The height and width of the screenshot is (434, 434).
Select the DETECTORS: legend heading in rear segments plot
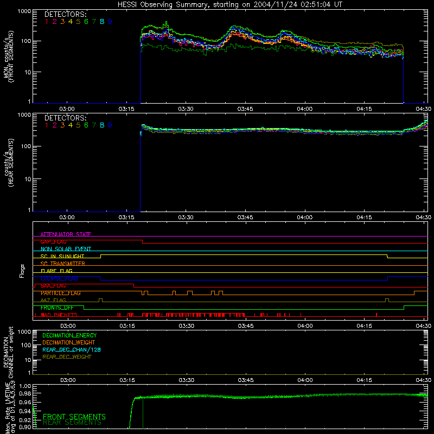66,118
